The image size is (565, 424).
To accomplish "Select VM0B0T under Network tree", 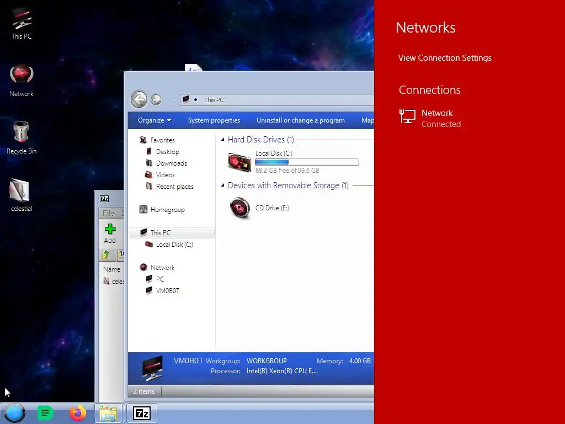I will (168, 290).
